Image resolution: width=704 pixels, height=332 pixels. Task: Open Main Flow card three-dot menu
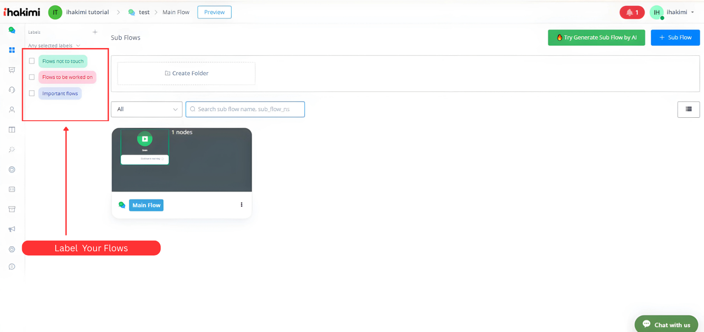pos(241,205)
